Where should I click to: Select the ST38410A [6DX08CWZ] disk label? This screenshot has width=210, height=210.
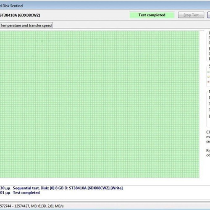pyautogui.click(x=20, y=15)
